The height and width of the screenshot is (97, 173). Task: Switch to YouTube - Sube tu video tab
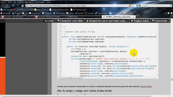point(17,17)
